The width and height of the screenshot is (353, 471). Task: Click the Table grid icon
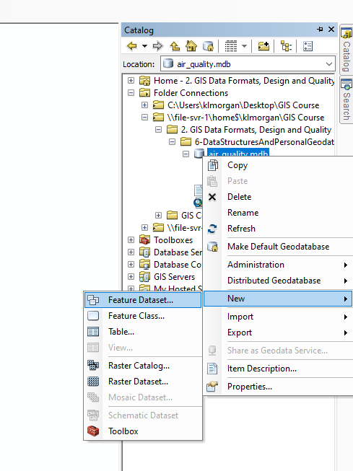coord(93,332)
